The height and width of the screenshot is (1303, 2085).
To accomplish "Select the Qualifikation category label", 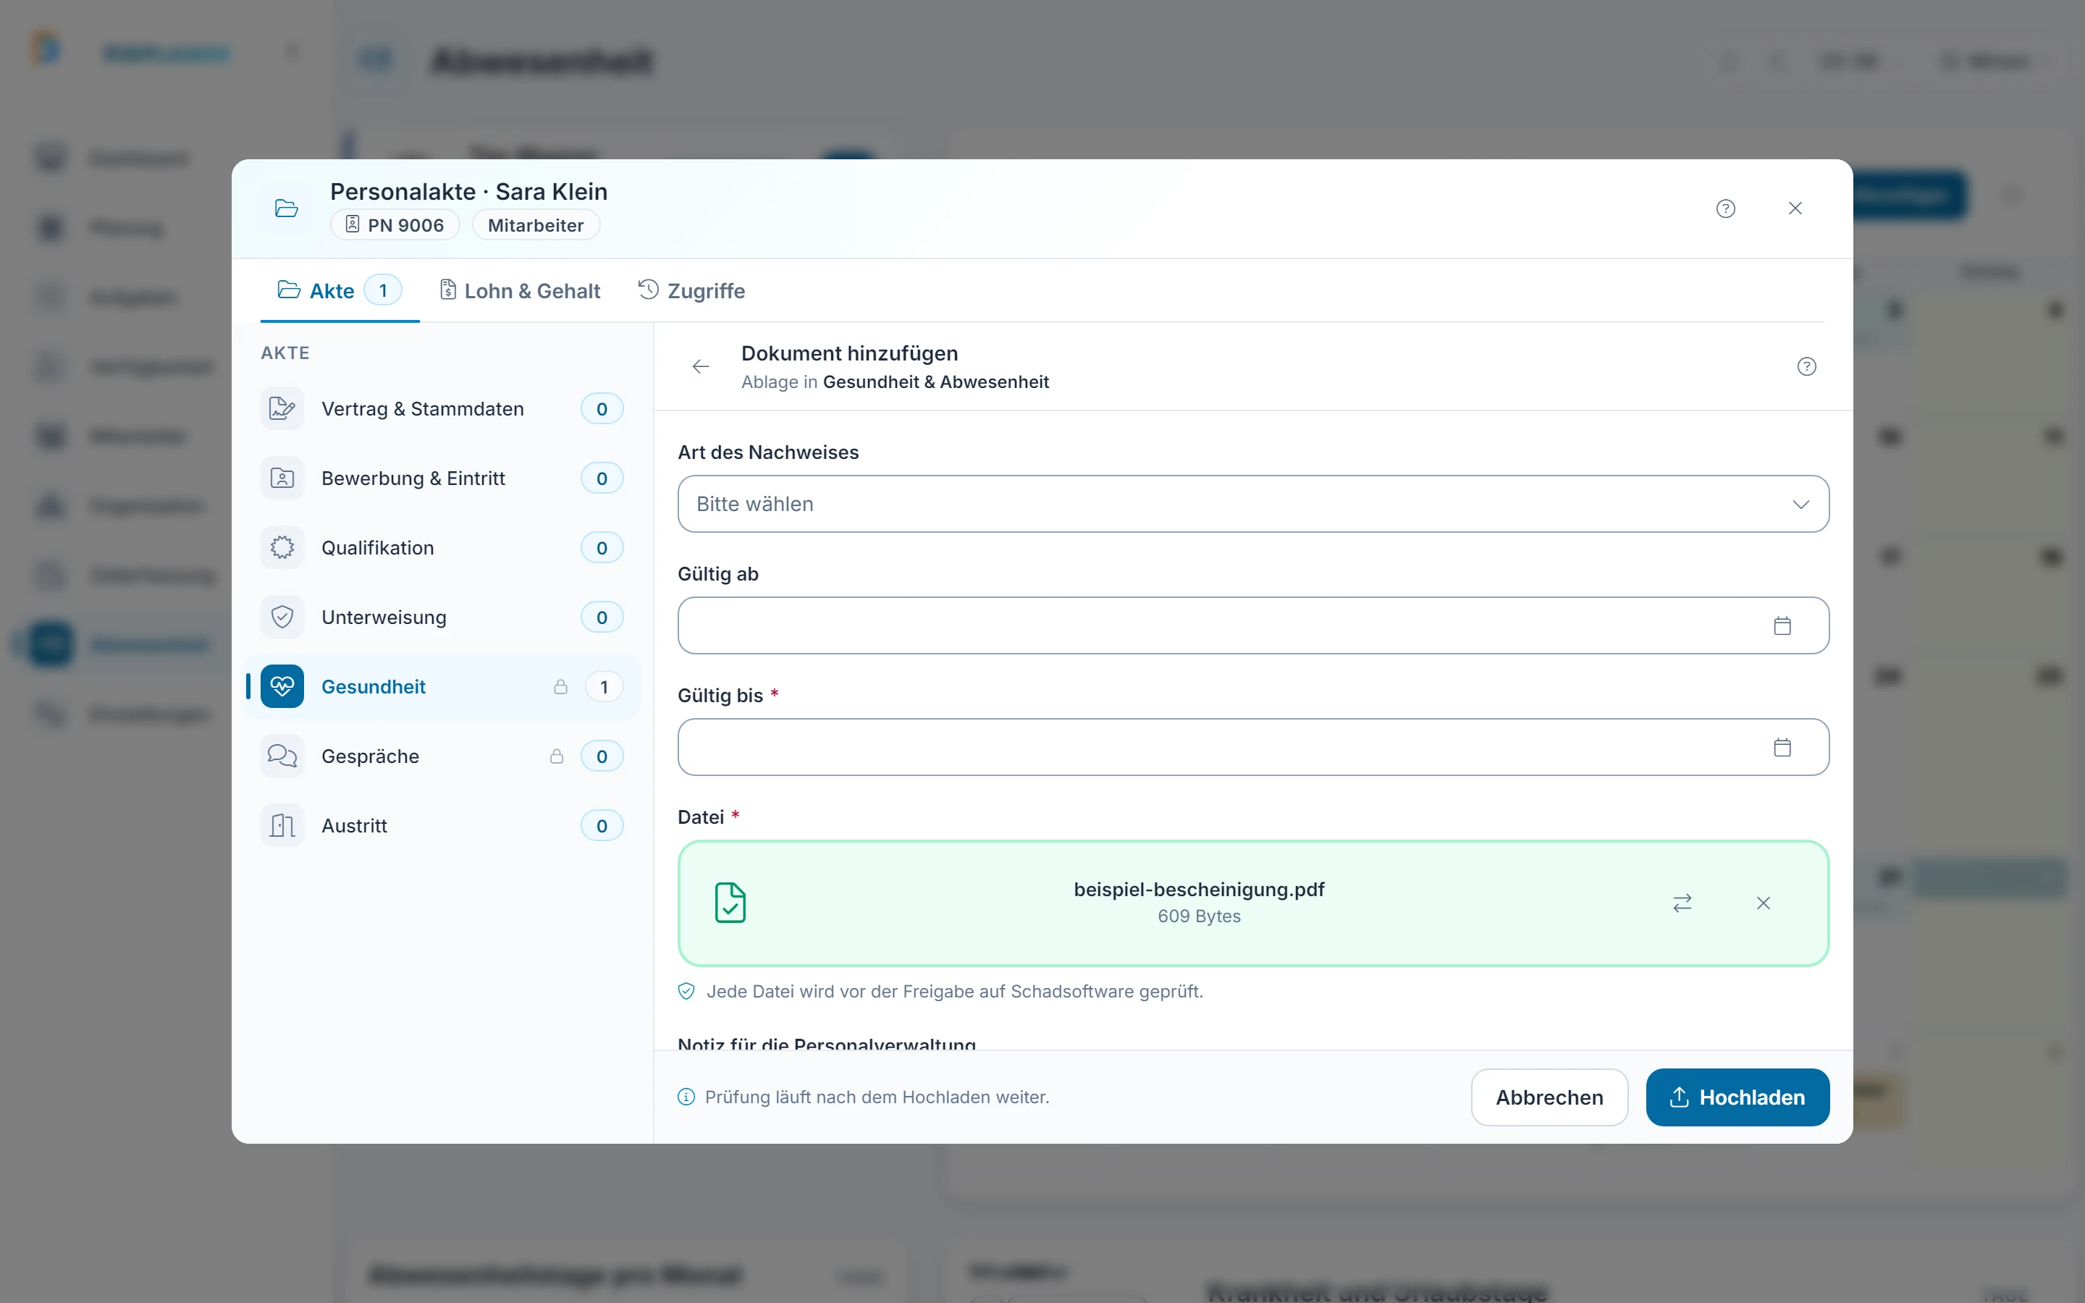I will (x=377, y=548).
